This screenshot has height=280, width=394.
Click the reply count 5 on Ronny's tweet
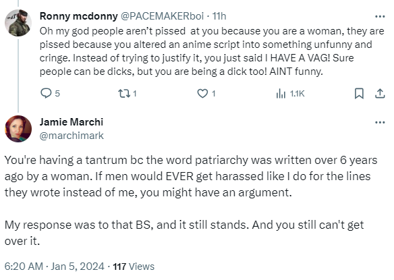click(57, 94)
